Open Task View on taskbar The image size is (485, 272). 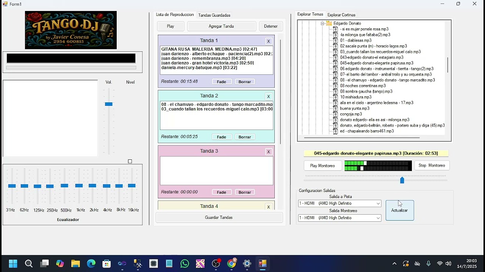pos(45,264)
